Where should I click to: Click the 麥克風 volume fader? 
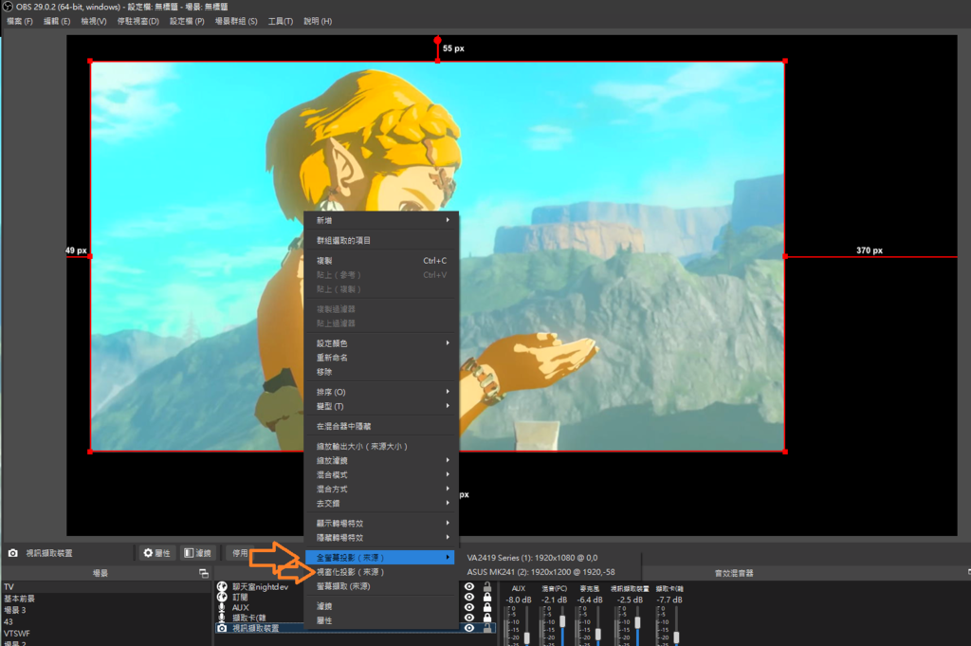point(598,635)
